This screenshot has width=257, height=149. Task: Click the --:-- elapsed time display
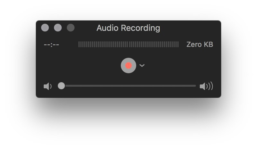click(x=51, y=45)
